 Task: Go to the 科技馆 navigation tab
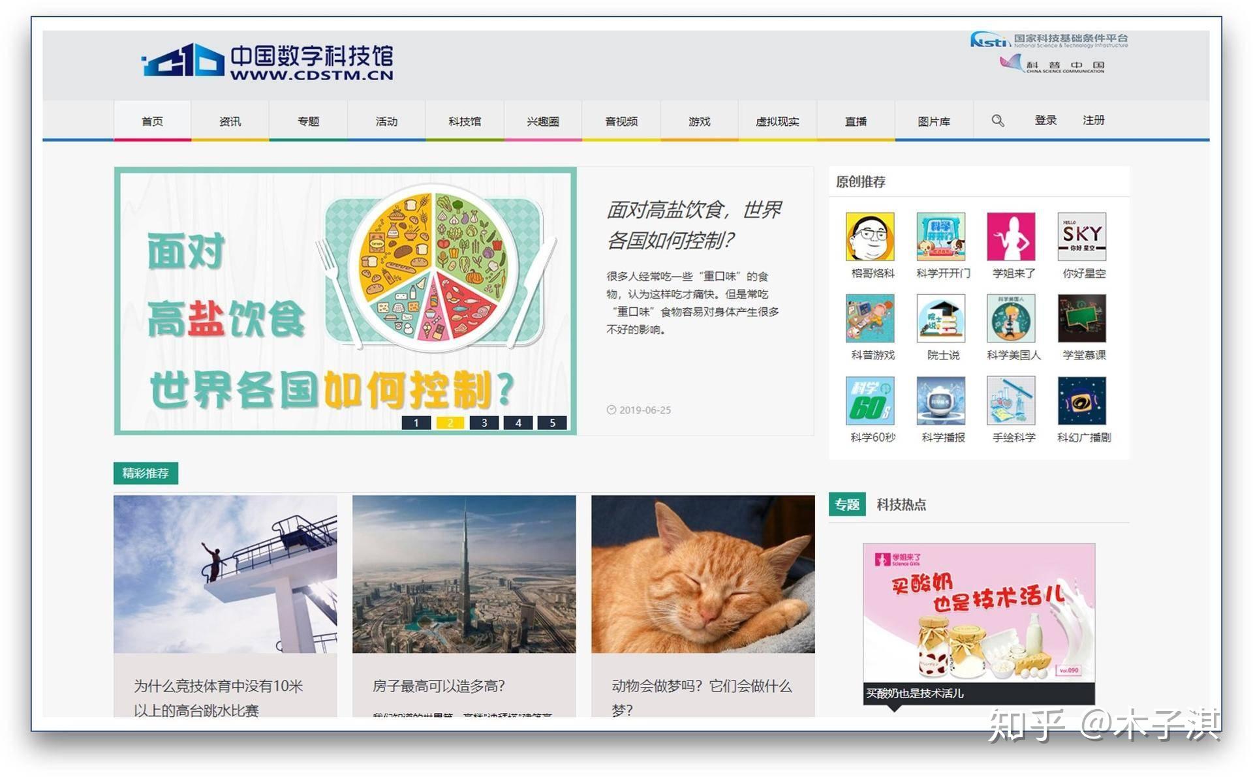[x=465, y=121]
